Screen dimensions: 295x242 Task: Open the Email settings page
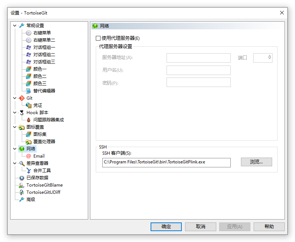coord(39,156)
